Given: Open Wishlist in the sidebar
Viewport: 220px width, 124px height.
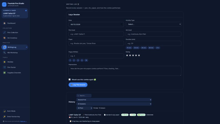Looking at the screenshot, I should (15, 62).
